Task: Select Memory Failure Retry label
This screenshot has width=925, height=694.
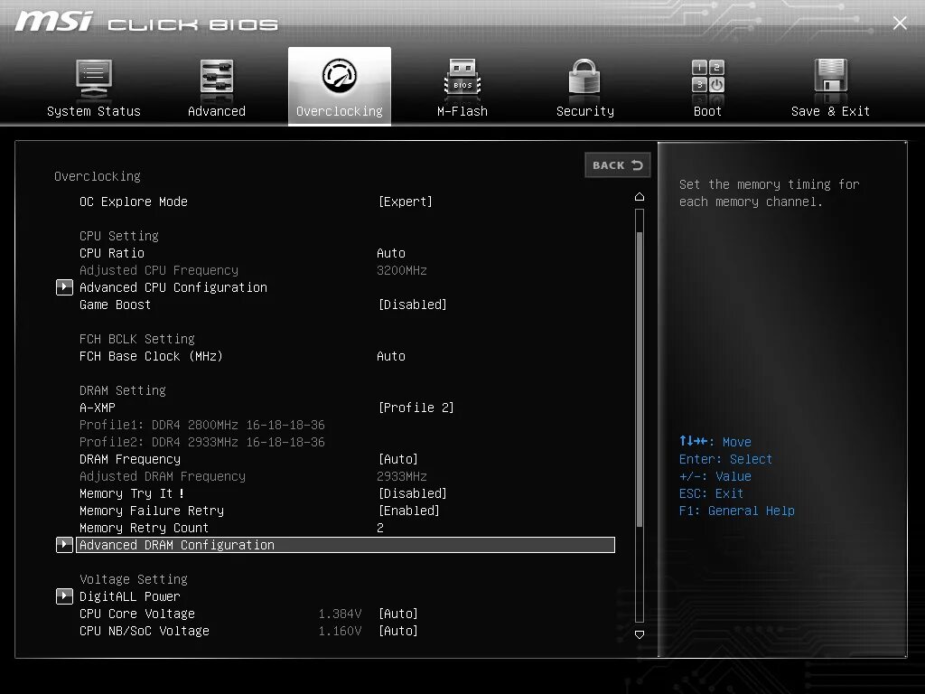Action: click(x=152, y=511)
